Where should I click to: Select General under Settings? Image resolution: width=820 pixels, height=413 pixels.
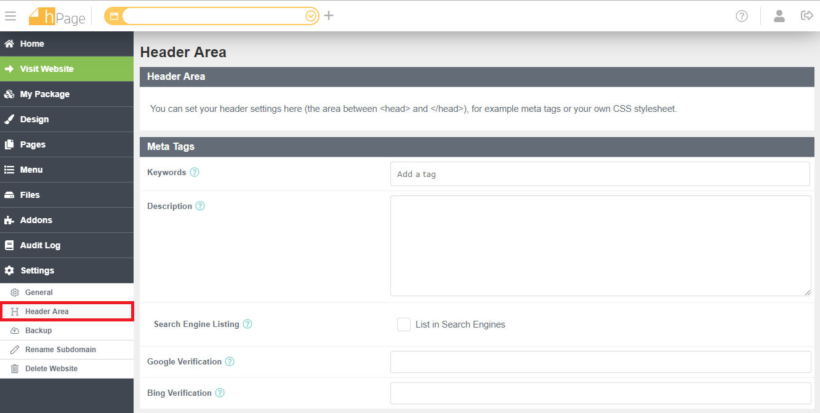(x=66, y=293)
